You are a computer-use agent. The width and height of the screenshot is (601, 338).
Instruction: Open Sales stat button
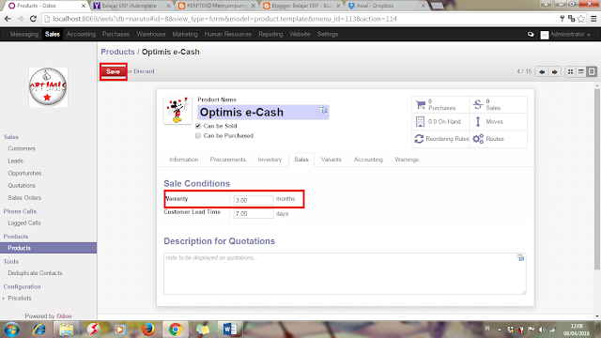pyautogui.click(x=499, y=104)
